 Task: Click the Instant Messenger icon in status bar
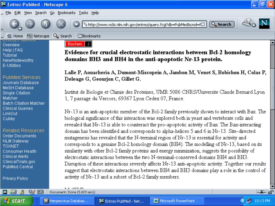click(x=22, y=192)
